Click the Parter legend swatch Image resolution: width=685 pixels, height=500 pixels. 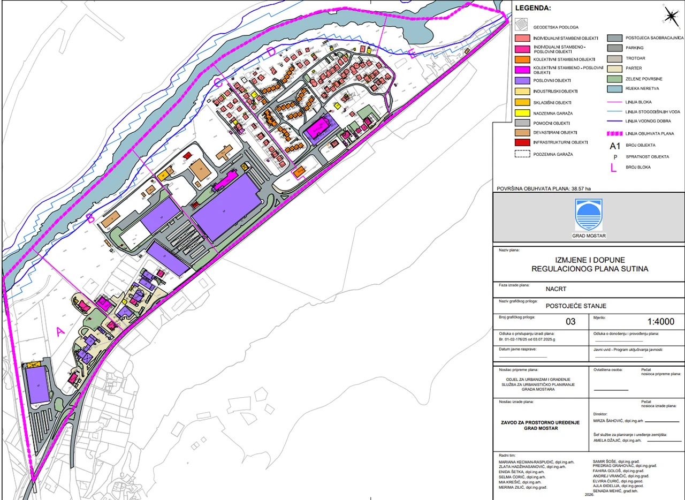coord(615,68)
